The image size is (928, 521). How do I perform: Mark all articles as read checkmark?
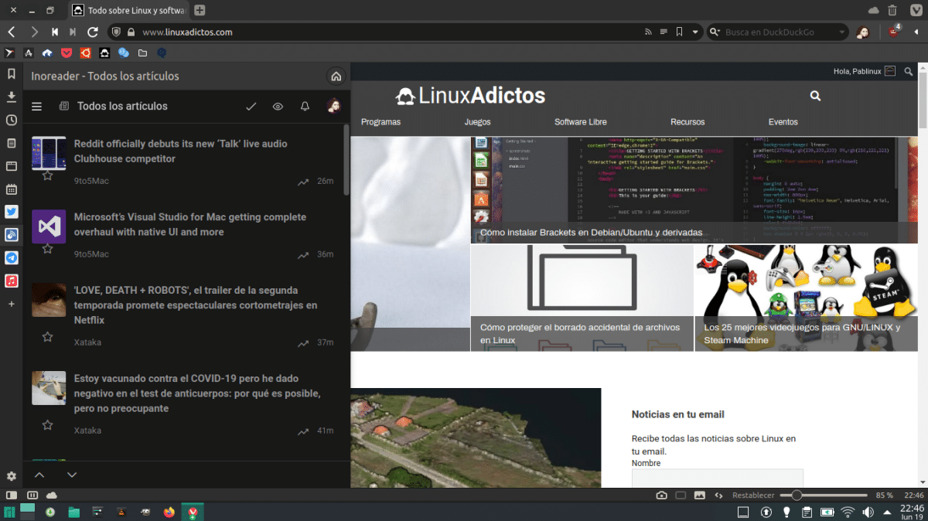point(251,107)
